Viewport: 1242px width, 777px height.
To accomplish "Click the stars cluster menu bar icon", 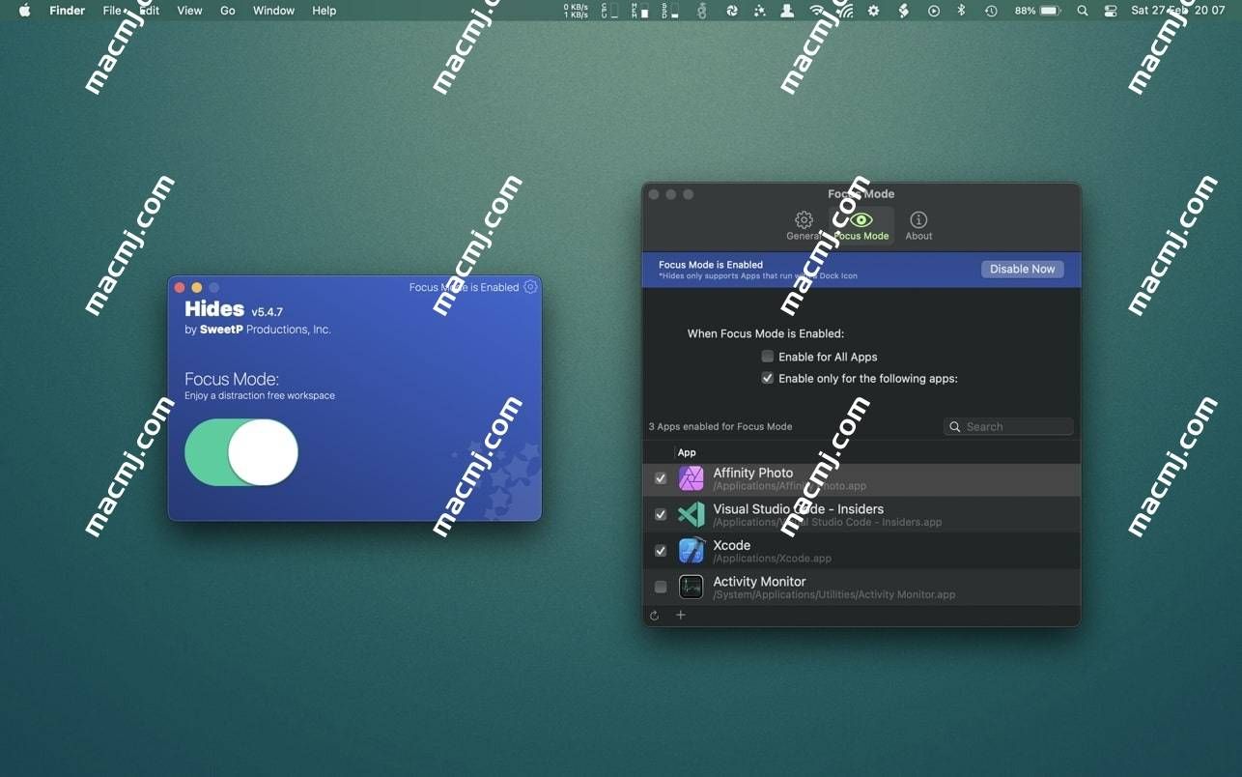I will tap(760, 11).
